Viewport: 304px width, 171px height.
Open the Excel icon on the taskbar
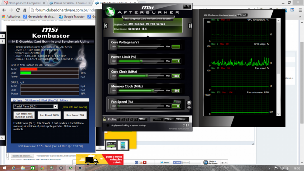(x=32, y=168)
